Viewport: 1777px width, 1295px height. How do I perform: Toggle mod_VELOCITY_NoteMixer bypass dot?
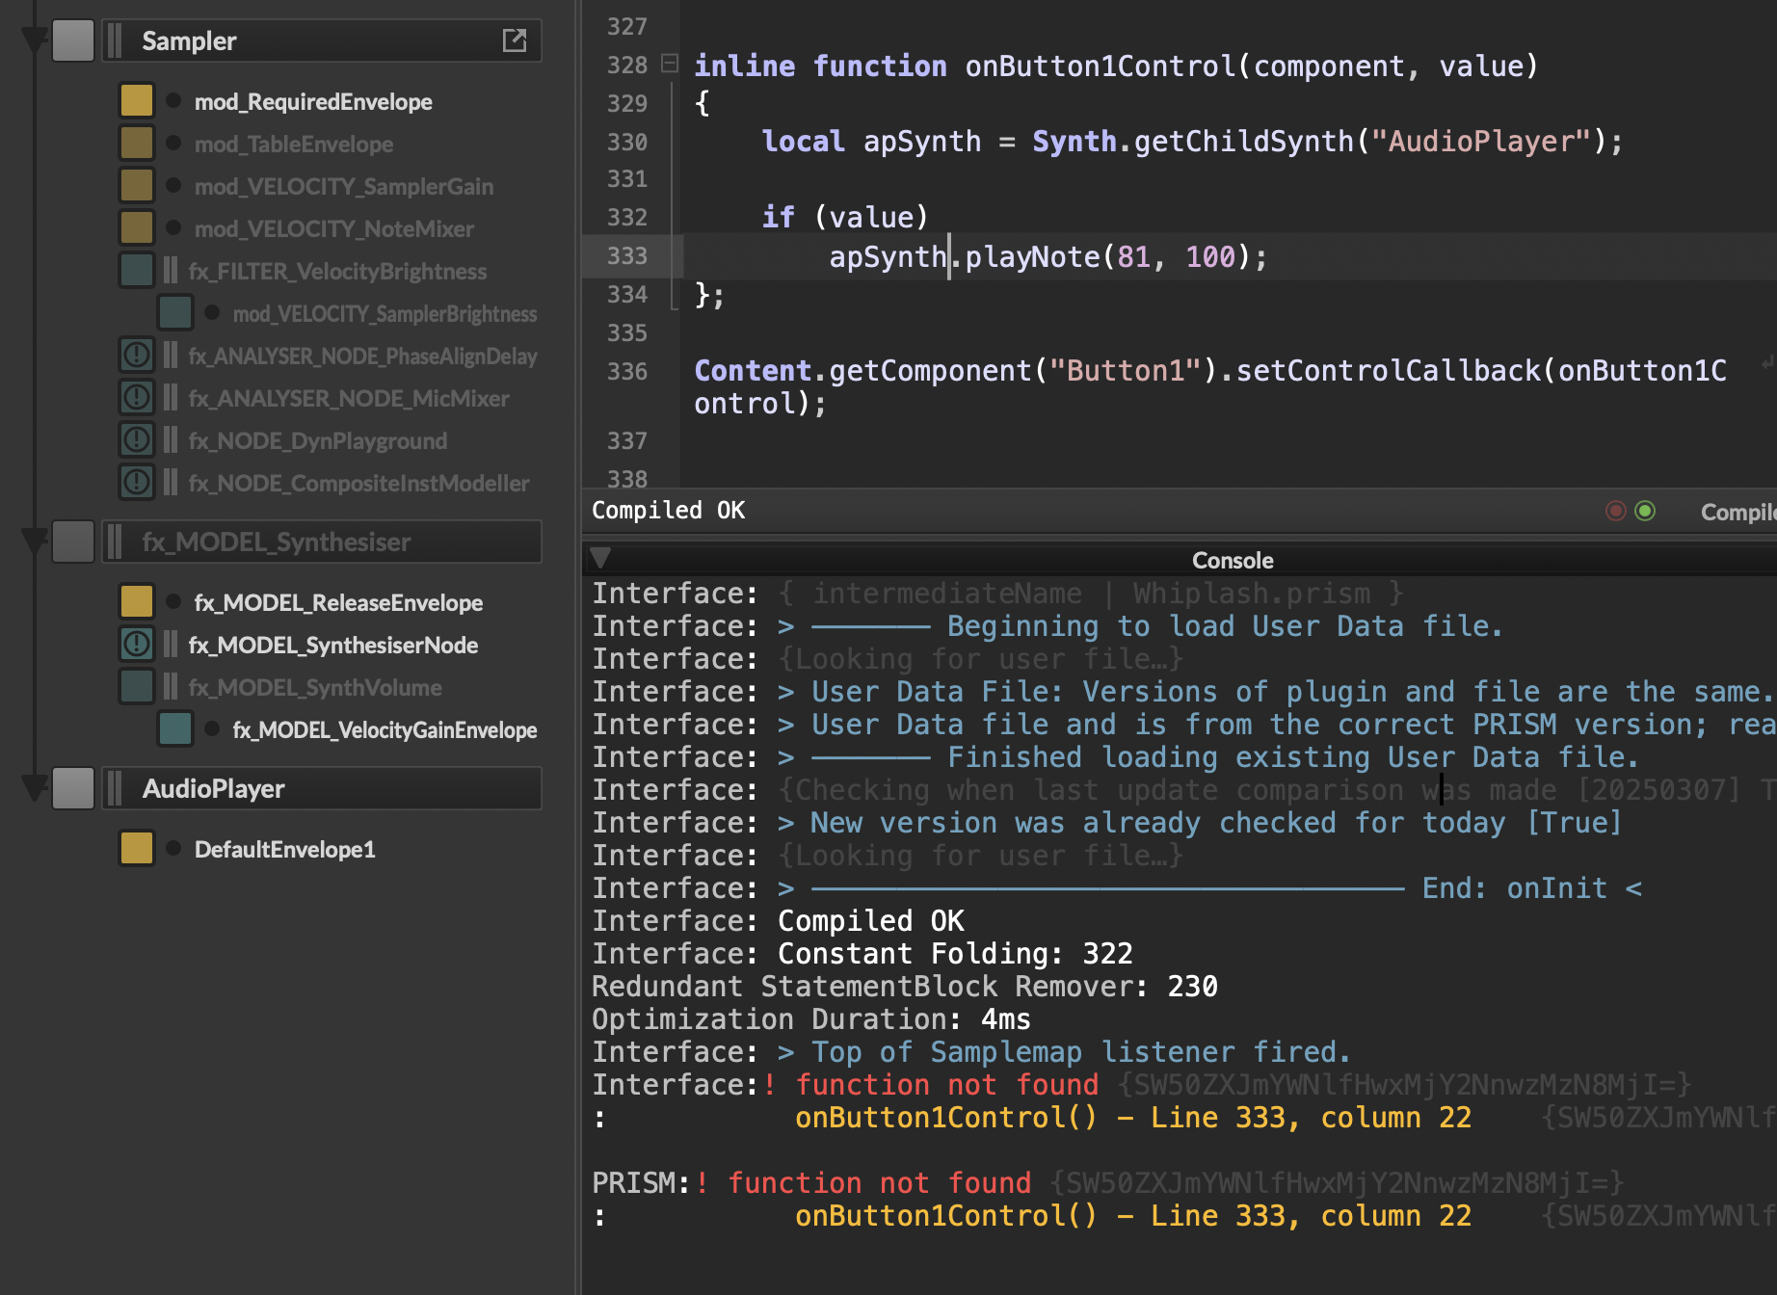pos(173,227)
